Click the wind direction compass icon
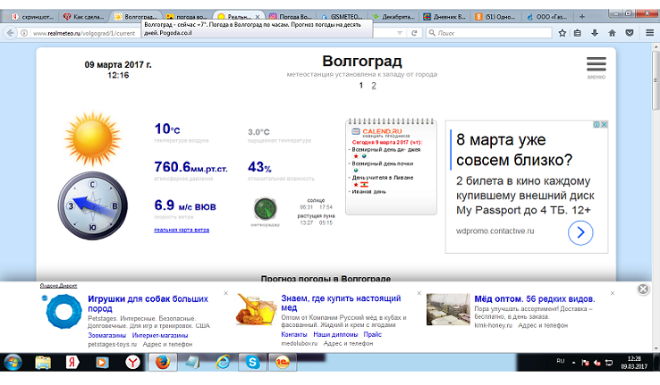Viewport: 660px width, 385px height. pyautogui.click(x=88, y=205)
